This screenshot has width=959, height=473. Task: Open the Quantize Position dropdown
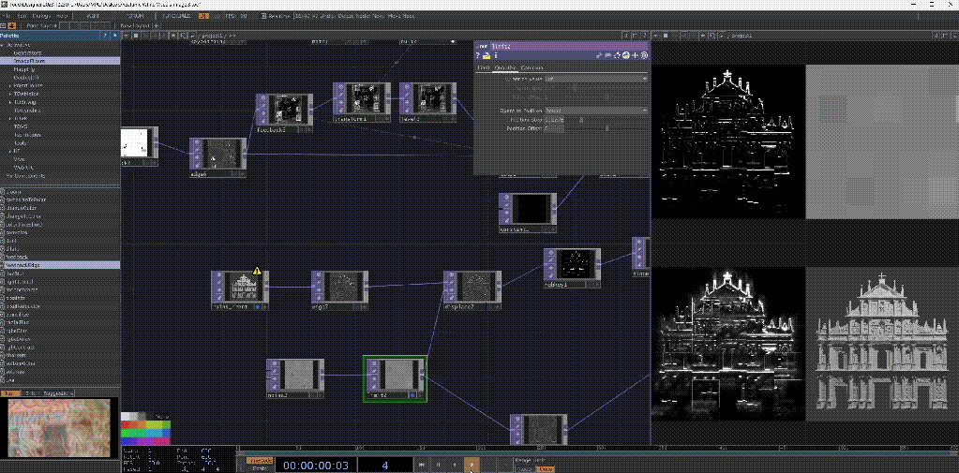(x=595, y=110)
